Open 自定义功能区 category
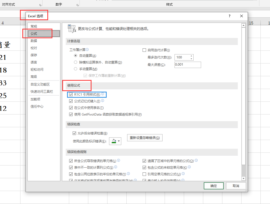The image size is (270, 204). pyautogui.click(x=44, y=84)
